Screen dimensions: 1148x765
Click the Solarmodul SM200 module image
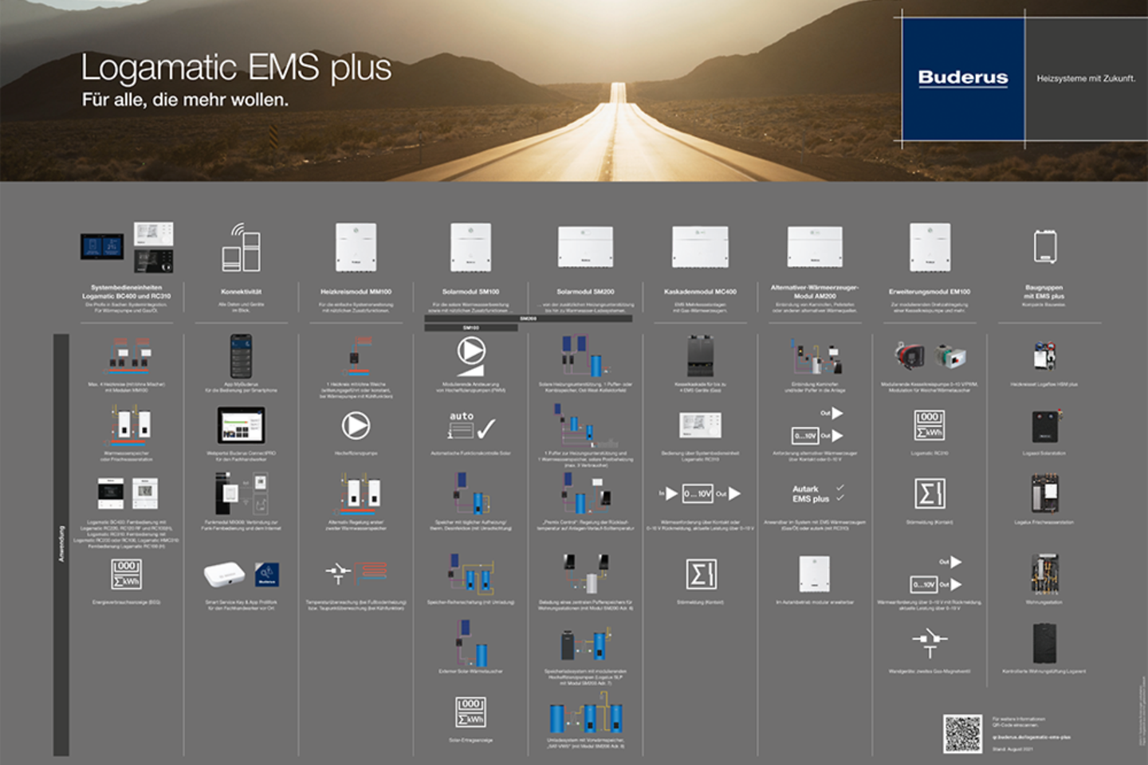click(585, 247)
